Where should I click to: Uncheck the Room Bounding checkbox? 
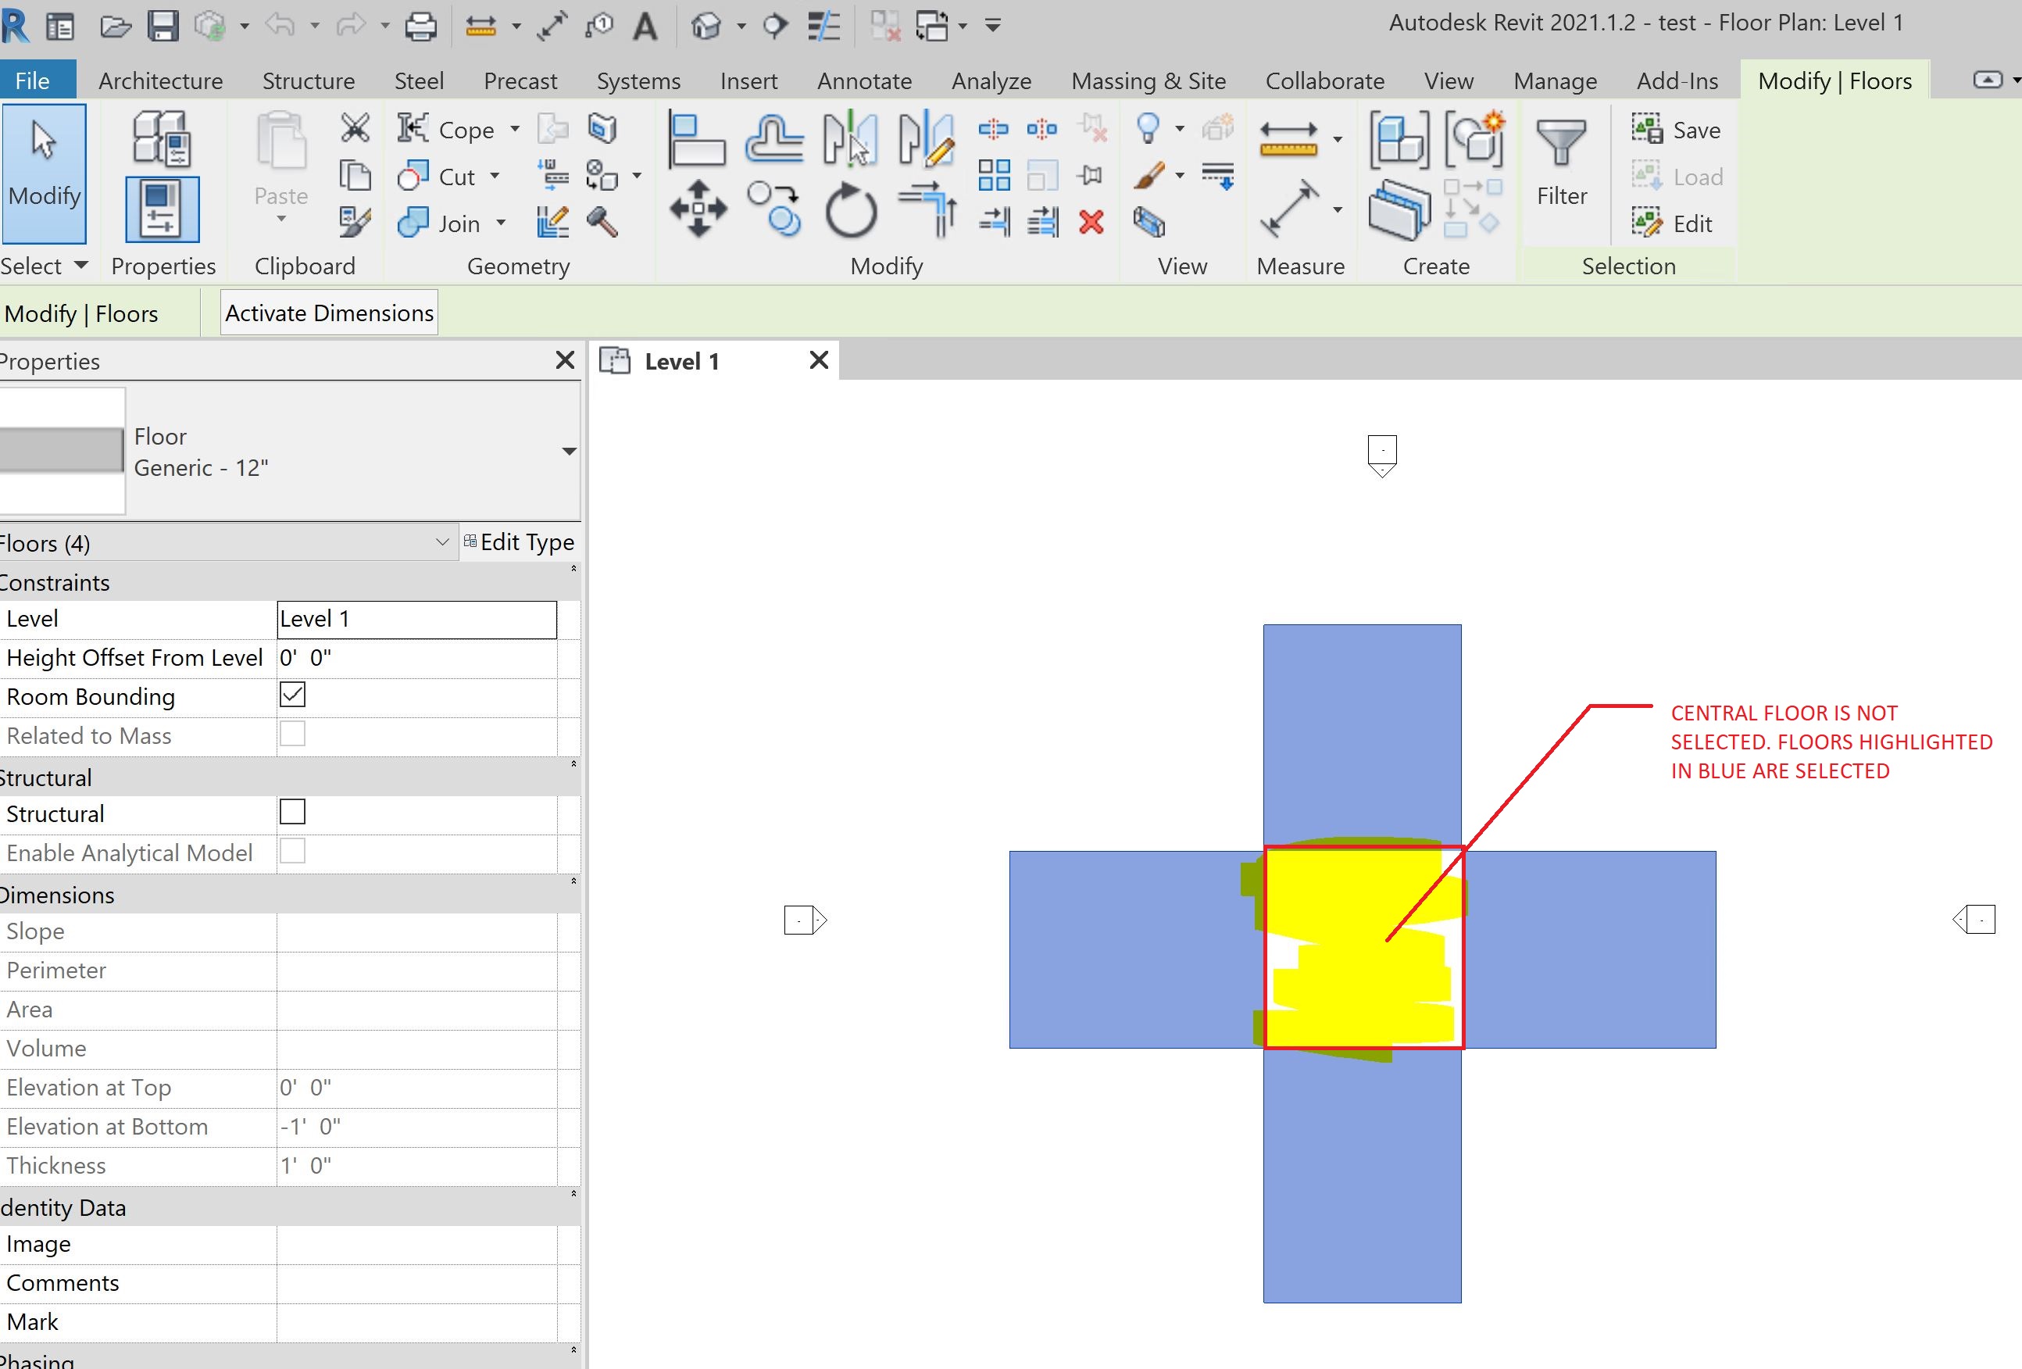coord(292,695)
